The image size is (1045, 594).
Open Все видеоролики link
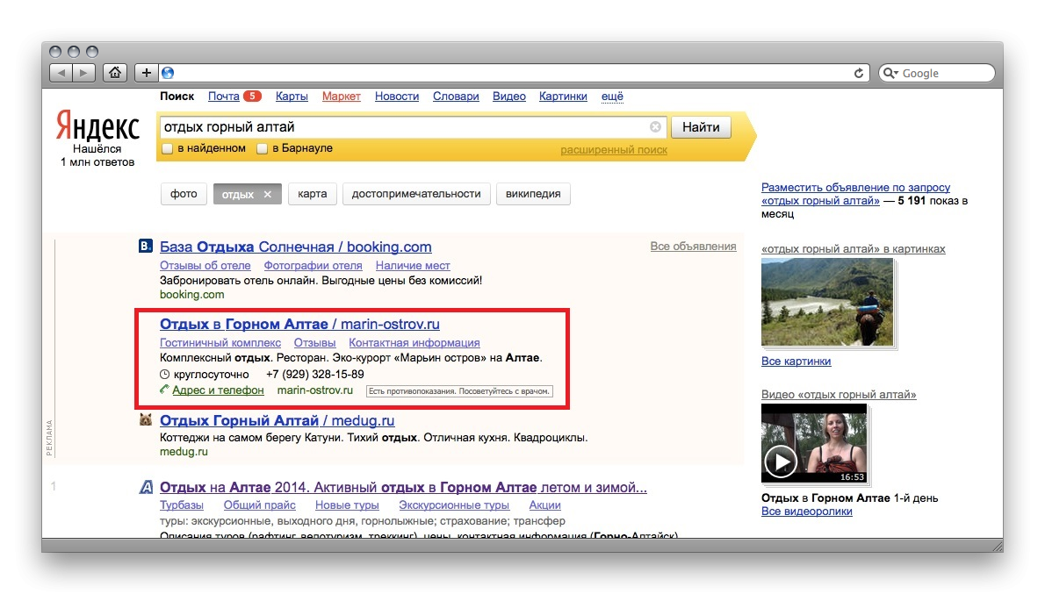[807, 512]
